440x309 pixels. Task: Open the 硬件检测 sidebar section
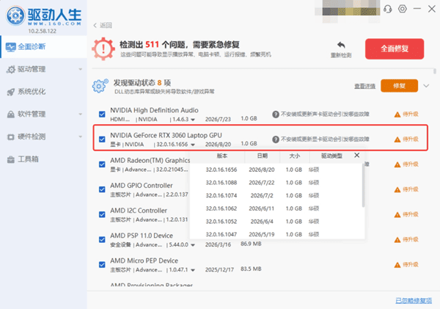[43, 137]
